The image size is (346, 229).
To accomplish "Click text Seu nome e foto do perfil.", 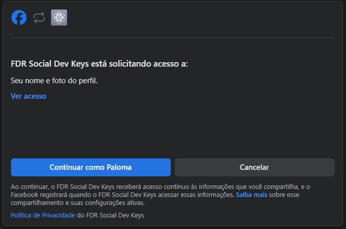I will click(54, 81).
